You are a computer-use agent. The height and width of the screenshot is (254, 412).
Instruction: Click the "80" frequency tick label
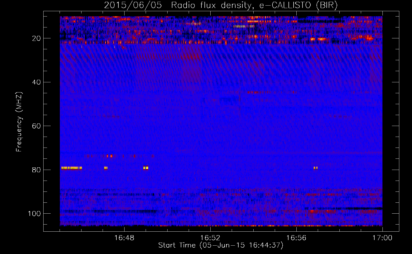pos(36,170)
